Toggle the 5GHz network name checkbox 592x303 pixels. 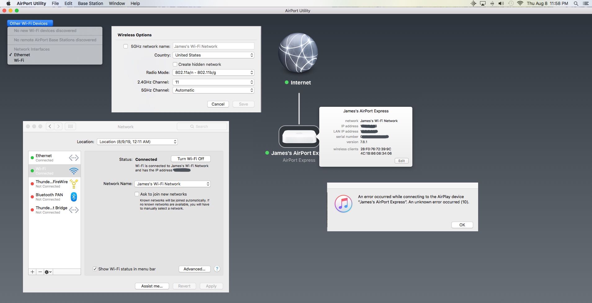126,46
